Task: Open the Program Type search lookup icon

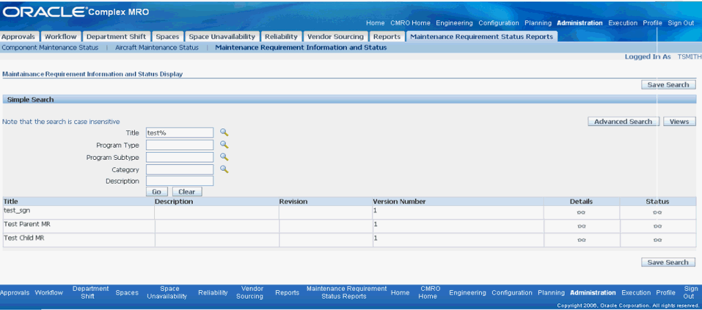Action: pos(224,145)
